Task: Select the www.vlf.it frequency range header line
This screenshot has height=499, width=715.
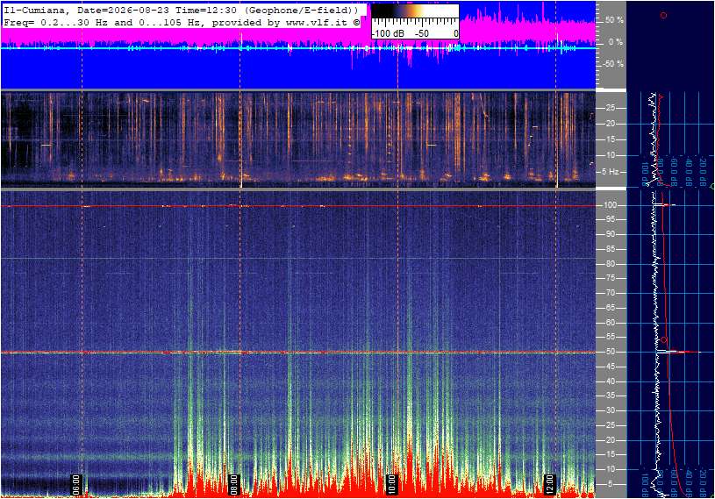Action: (181, 22)
